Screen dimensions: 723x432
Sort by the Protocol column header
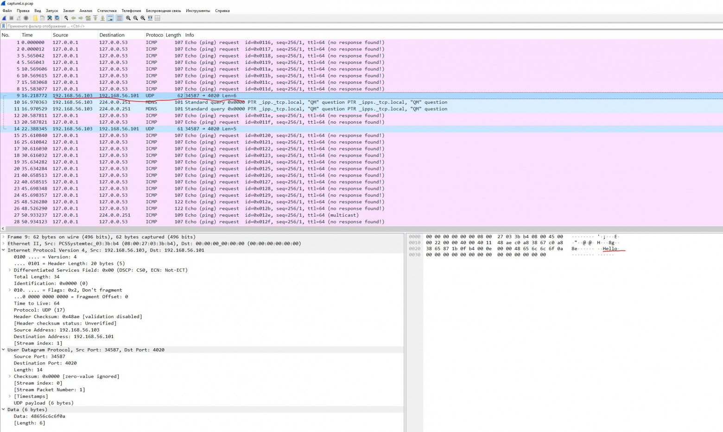(154, 35)
